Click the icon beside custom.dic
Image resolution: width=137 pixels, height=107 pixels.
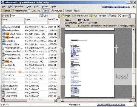pos(3,65)
